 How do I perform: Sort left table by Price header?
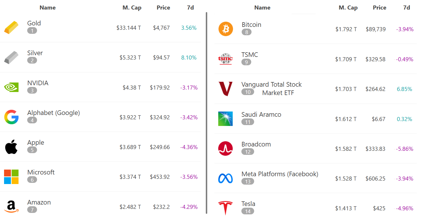tap(163, 8)
